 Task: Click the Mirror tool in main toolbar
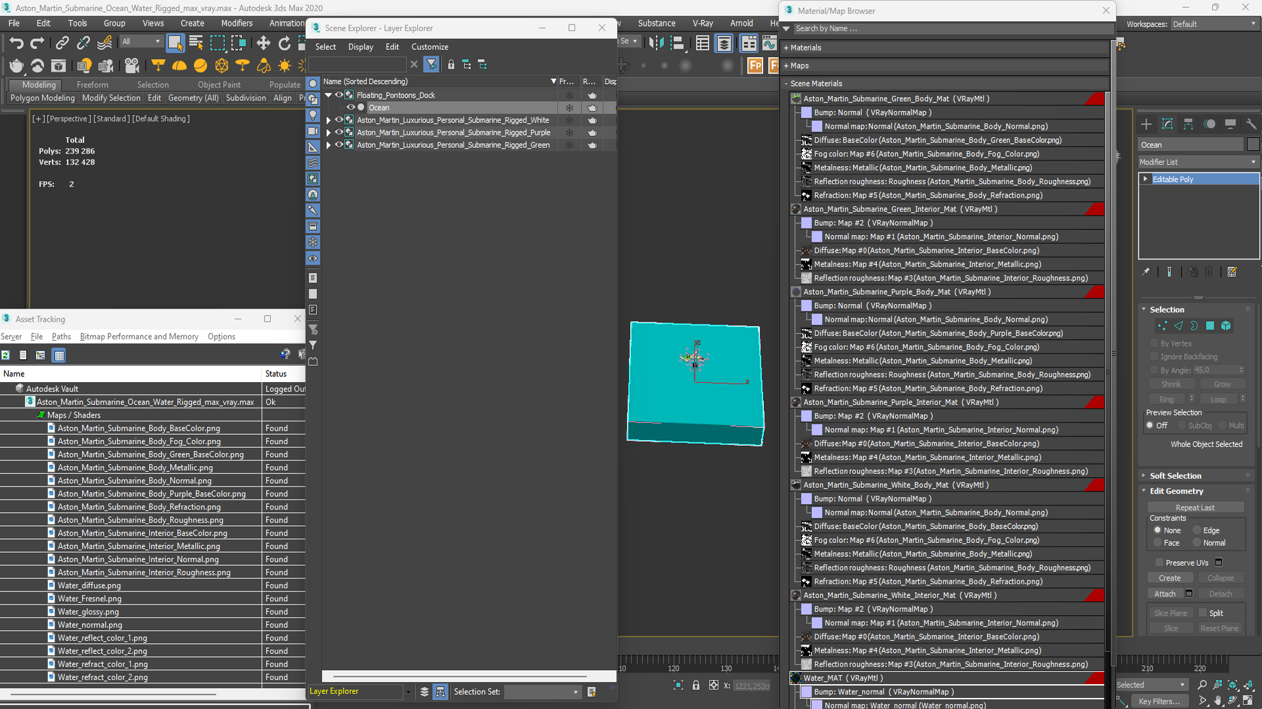[655, 43]
